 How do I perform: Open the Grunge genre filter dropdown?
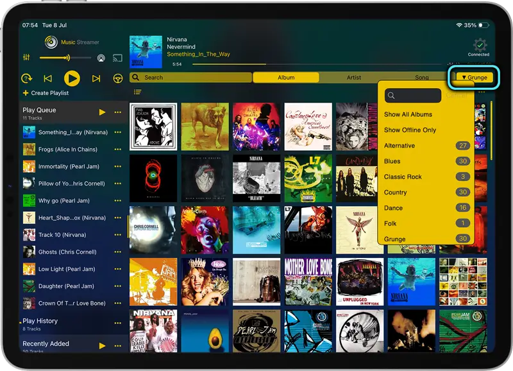pos(475,78)
